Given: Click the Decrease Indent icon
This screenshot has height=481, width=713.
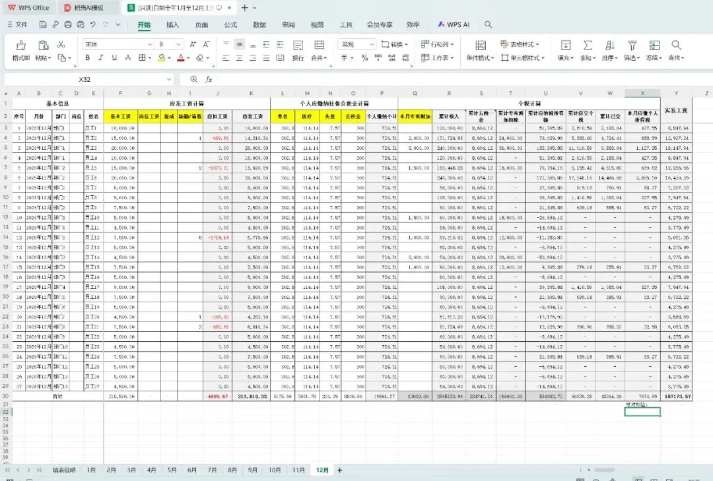Looking at the screenshot, I should click(x=267, y=44).
